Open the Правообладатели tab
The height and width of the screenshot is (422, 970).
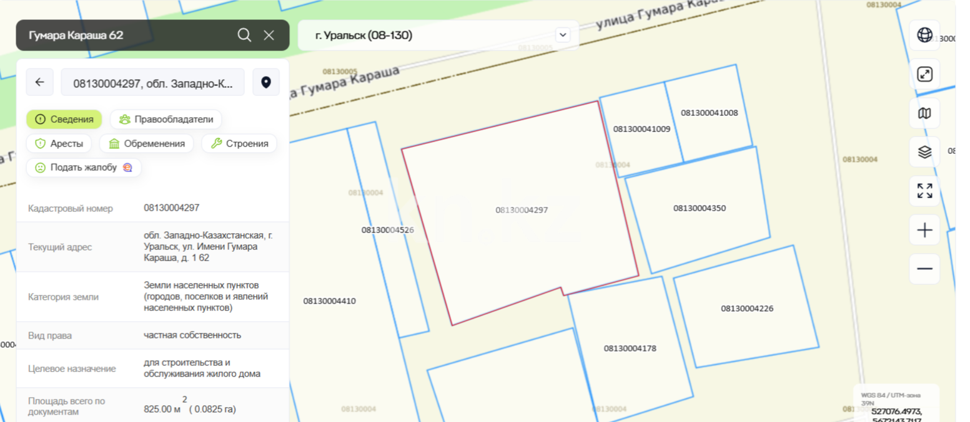166,119
